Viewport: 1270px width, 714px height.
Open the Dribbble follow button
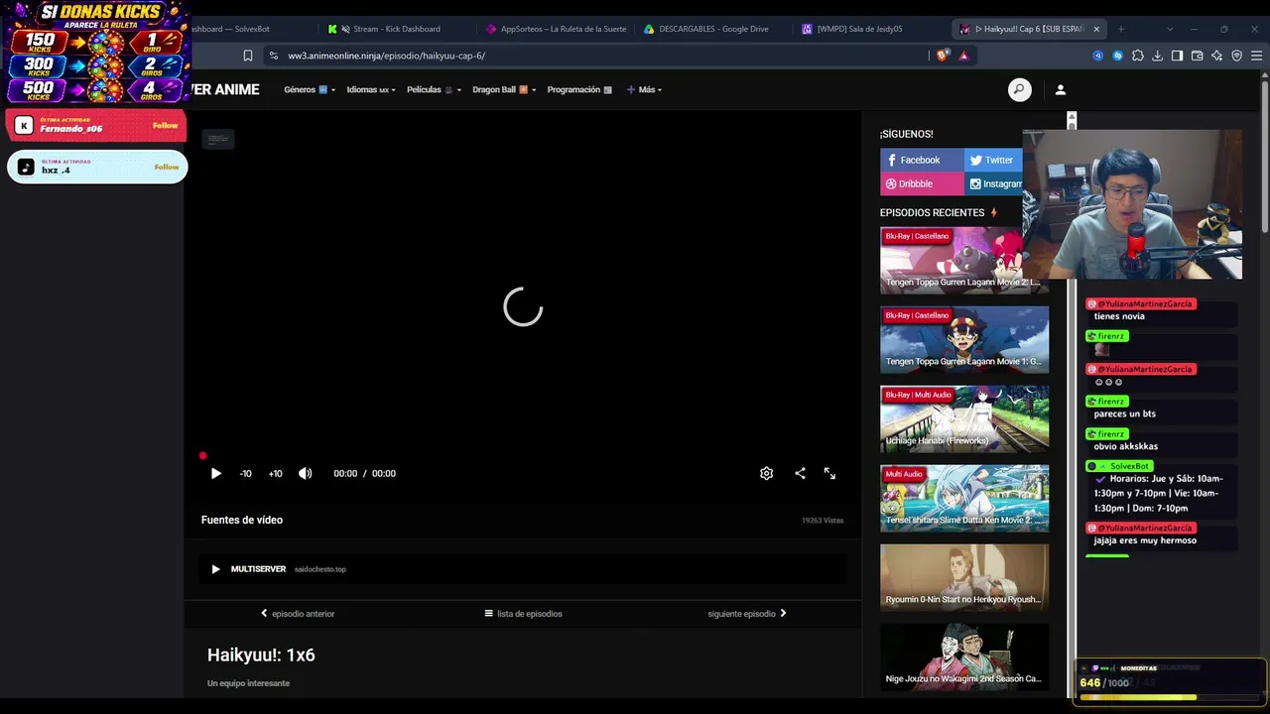922,183
